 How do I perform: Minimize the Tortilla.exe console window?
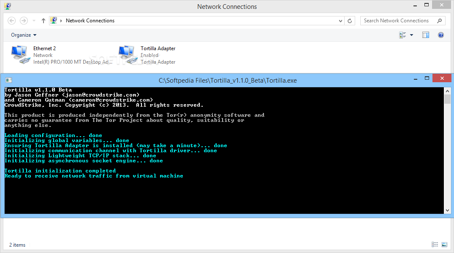[x=416, y=79]
